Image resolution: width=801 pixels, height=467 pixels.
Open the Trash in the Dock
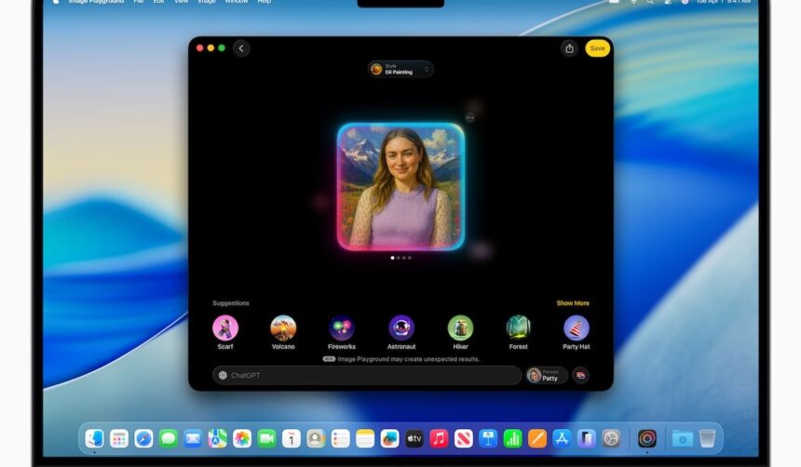coord(707,438)
